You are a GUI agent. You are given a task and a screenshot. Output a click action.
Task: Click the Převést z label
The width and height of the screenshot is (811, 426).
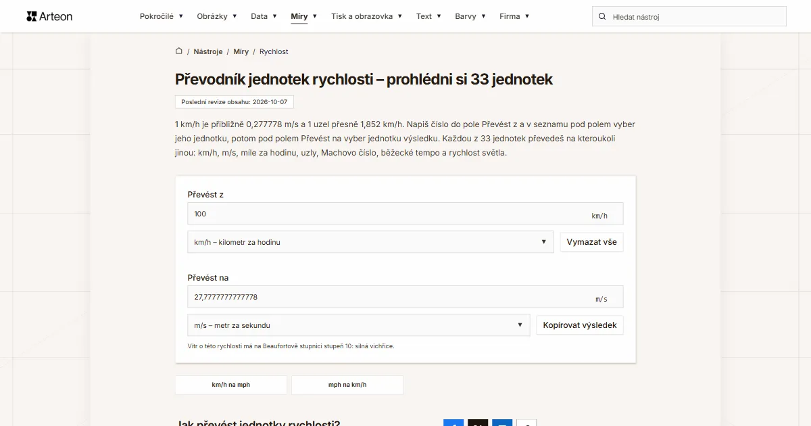pos(205,195)
